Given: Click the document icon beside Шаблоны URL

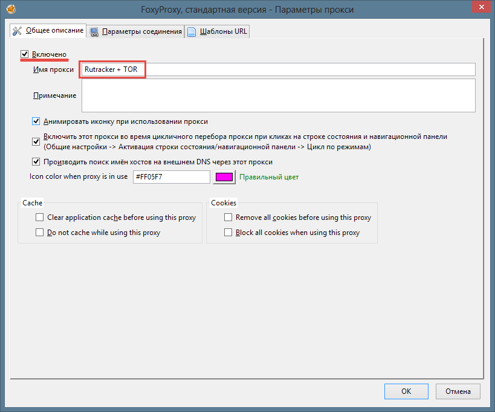Looking at the screenshot, I should [x=191, y=31].
